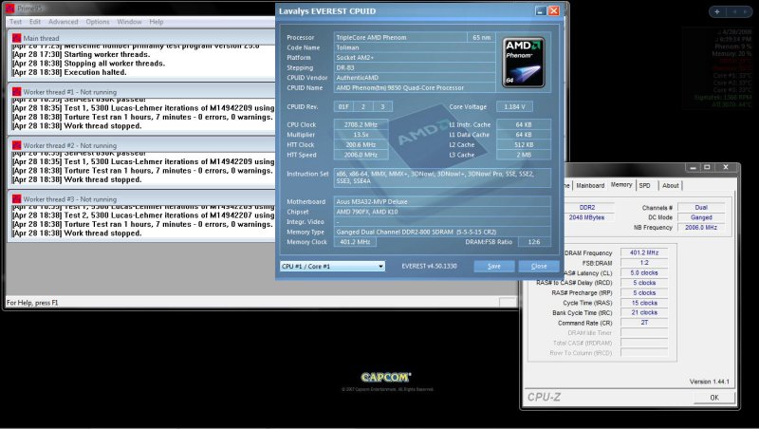The height and width of the screenshot is (429, 759).
Task: Click the Platform field Socket AM2+
Action: (415, 58)
